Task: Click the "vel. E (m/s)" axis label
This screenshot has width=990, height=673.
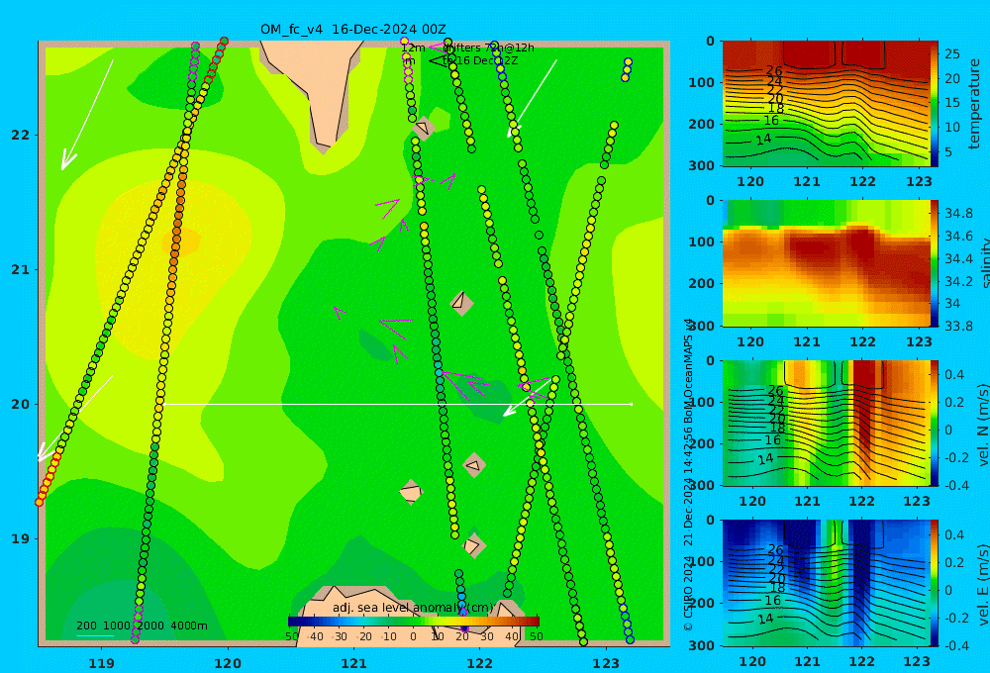Action: (982, 583)
